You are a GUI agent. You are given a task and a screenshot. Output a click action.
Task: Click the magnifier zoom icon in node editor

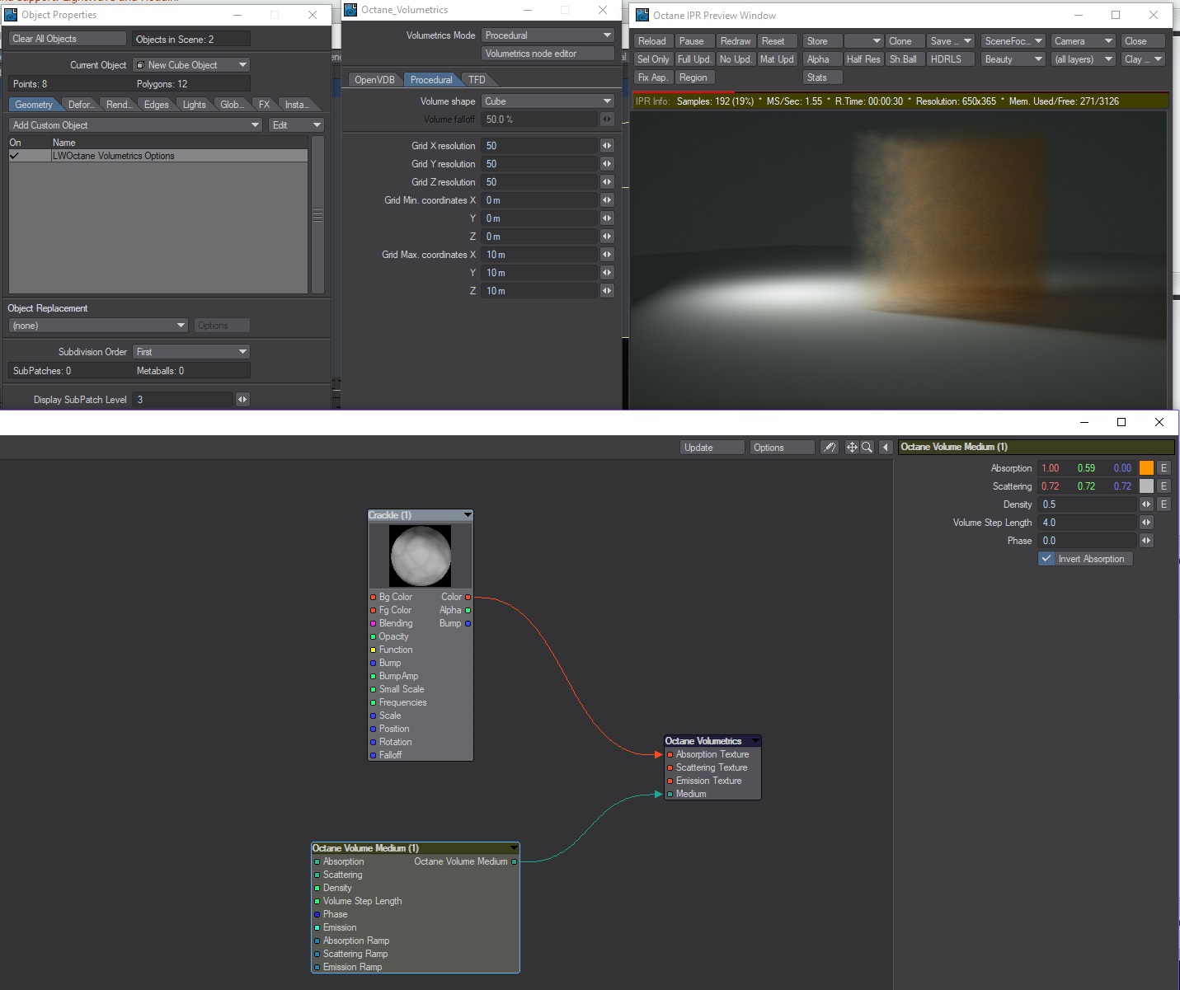(867, 447)
